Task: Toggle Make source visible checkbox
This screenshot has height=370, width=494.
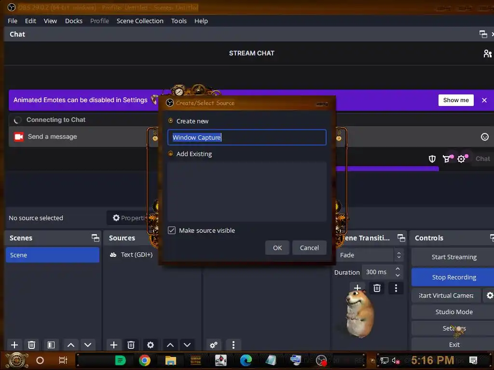Action: pos(172,230)
